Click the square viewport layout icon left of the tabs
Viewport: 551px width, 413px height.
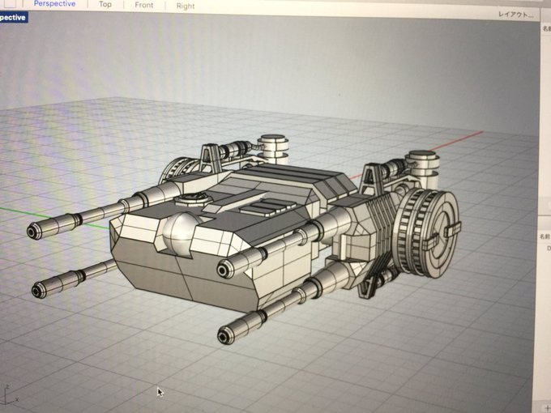tap(10, 3)
